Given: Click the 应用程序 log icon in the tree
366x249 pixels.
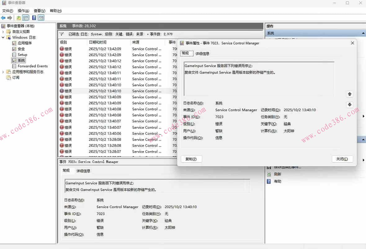Looking at the screenshot, I should pos(14,43).
